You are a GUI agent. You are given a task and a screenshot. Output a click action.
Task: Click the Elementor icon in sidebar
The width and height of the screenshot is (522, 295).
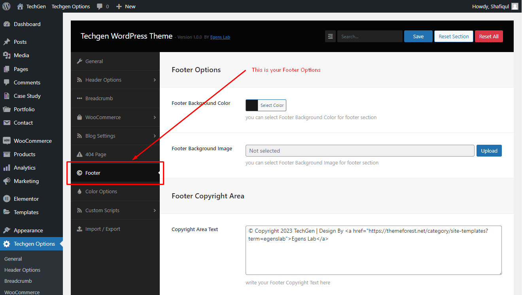click(7, 199)
